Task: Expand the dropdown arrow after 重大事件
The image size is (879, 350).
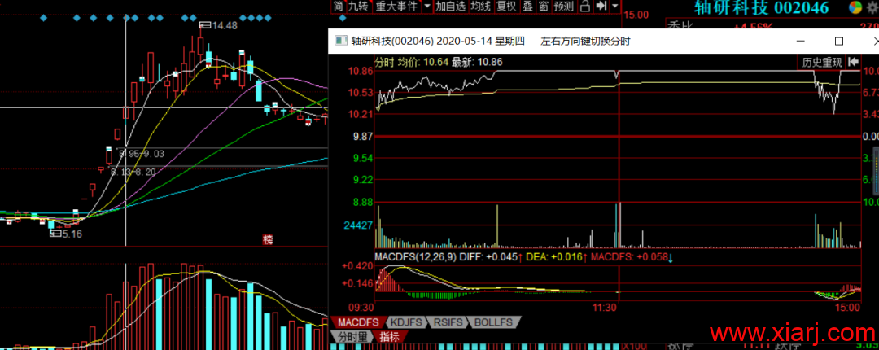Action: point(427,7)
